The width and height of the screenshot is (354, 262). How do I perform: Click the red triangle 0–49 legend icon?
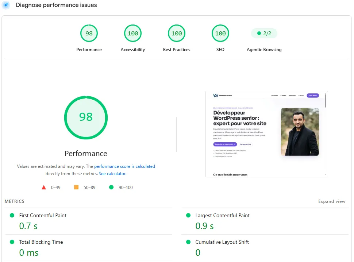click(44, 187)
